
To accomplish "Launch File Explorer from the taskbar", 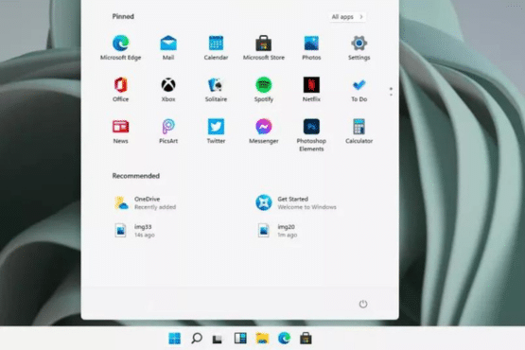I will [x=262, y=339].
